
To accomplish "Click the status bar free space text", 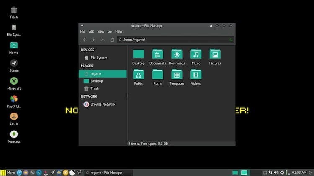I will 148,143.
